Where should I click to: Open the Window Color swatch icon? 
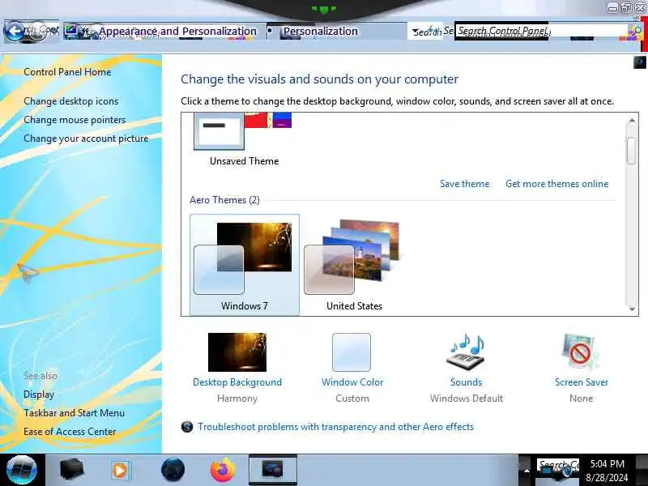[x=352, y=352]
